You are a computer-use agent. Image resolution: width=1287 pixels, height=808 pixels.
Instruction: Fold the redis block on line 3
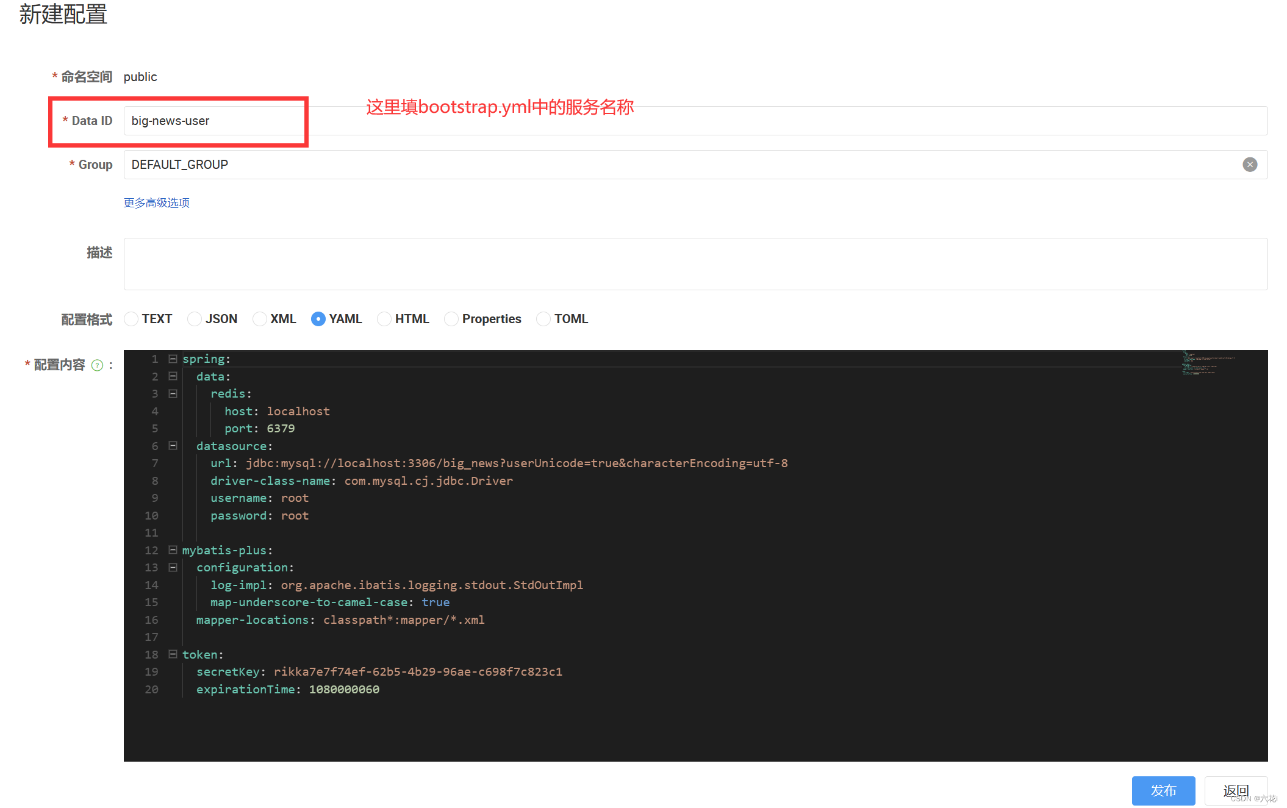click(x=173, y=394)
